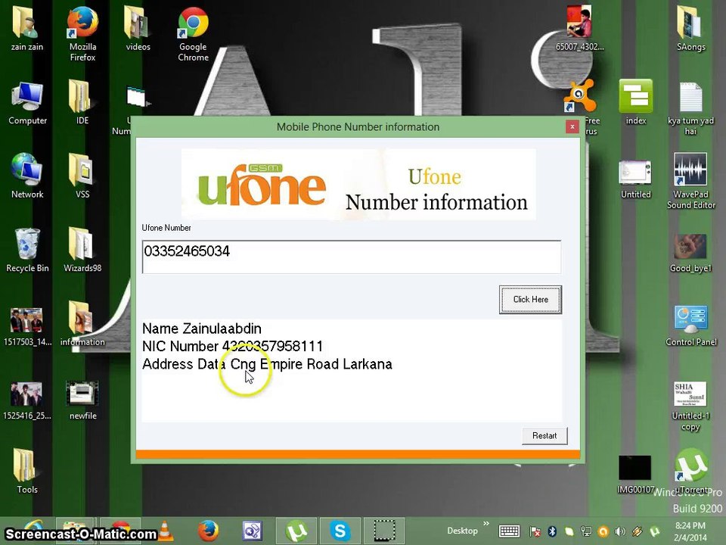This screenshot has height=545, width=726.
Task: Click the Ufone Number input field
Action: click(x=352, y=257)
